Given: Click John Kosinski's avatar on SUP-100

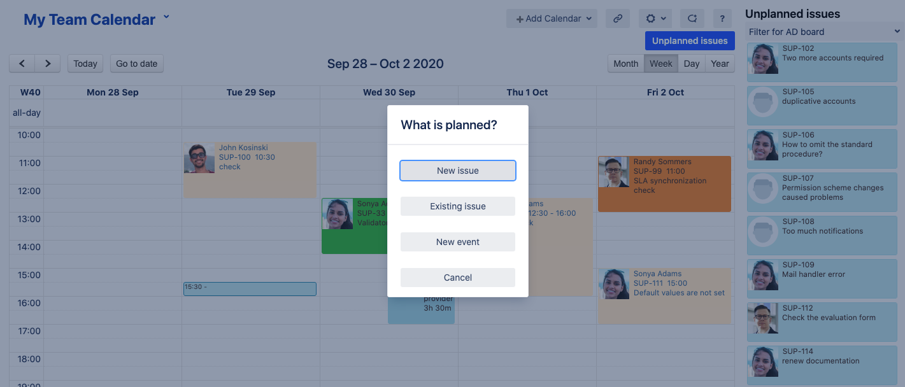Looking at the screenshot, I should point(199,158).
